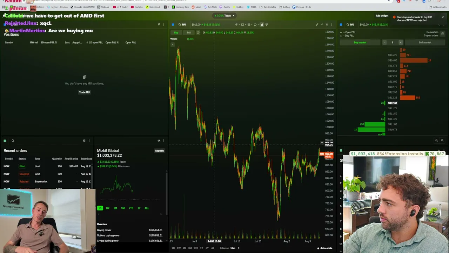Select the rectangle shape drawing tool

[242, 25]
